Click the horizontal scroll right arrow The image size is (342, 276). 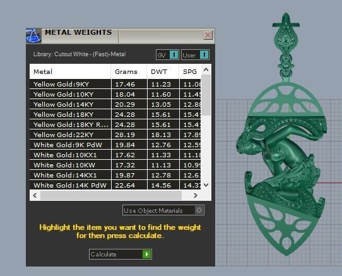coord(196,195)
